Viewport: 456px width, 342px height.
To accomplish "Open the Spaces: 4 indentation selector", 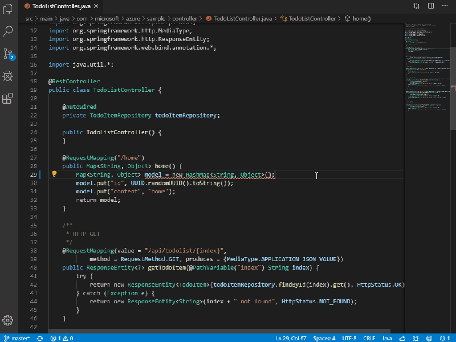I will point(323,338).
